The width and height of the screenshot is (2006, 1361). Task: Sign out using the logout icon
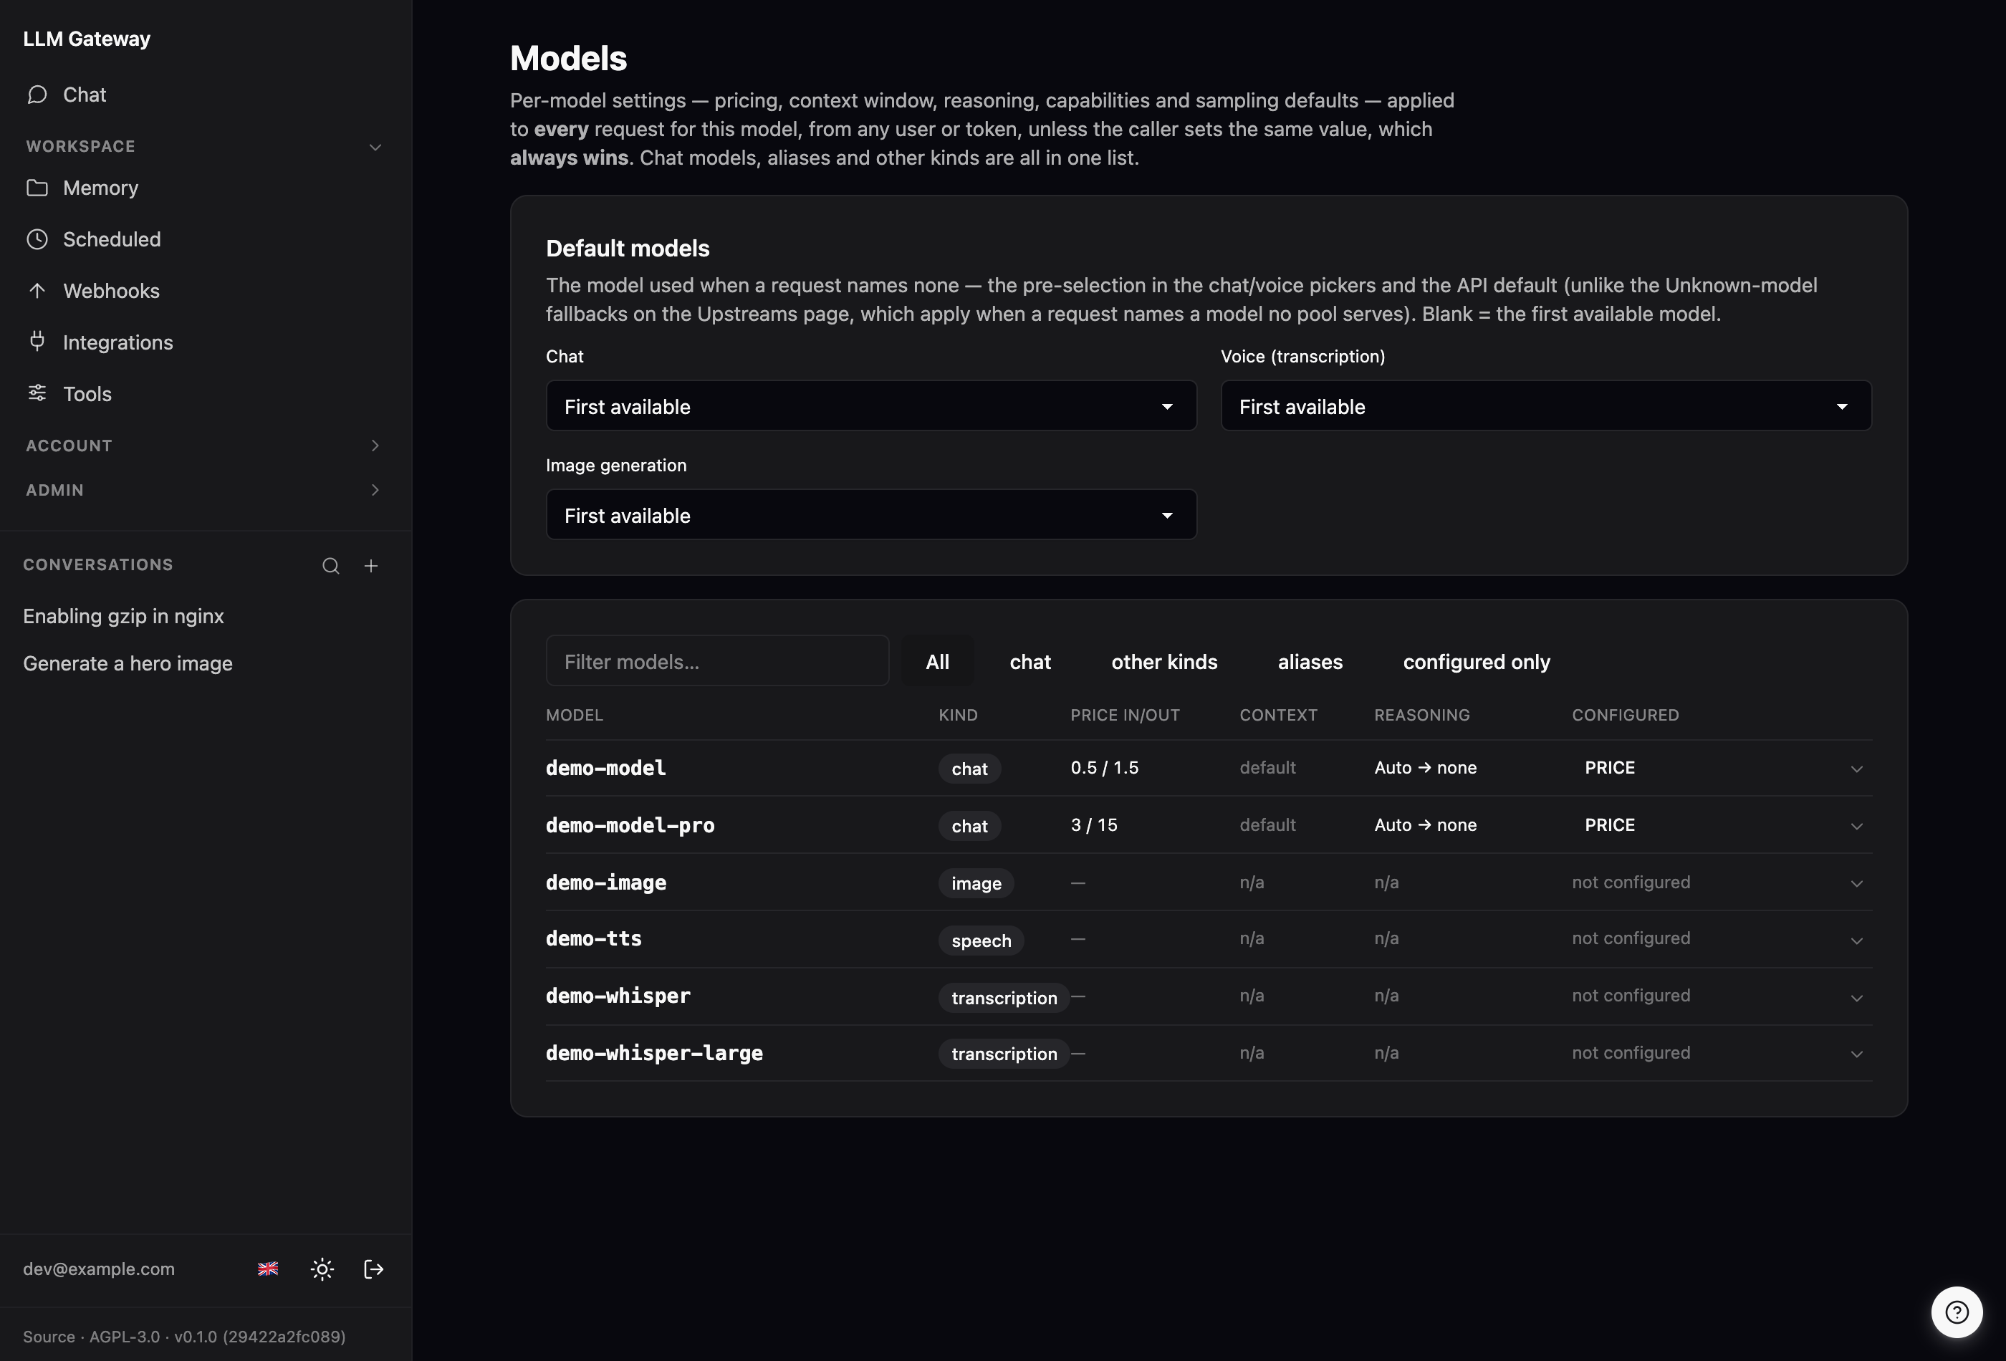tap(374, 1269)
